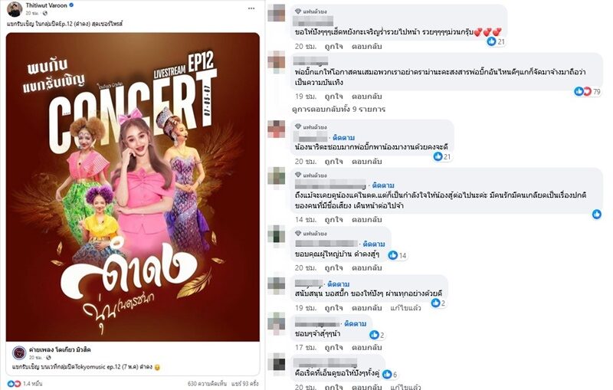Toggle ติดตาม on the น้องนาริดะ comment author
The width and height of the screenshot is (613, 390).
tap(343, 138)
